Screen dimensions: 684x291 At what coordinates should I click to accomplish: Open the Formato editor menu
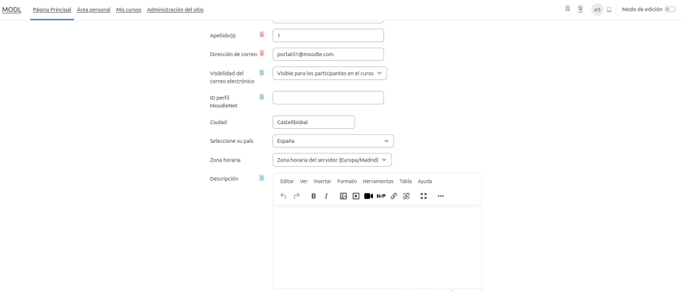[x=347, y=182]
